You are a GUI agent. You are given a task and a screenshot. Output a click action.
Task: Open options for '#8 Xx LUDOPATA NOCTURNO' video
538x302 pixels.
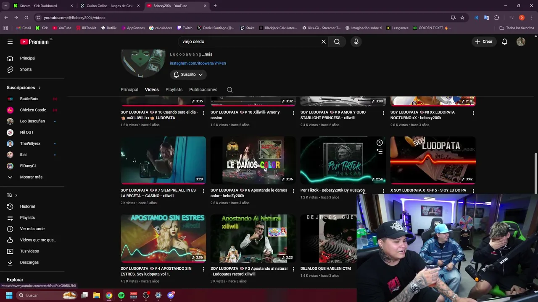pos(473,113)
